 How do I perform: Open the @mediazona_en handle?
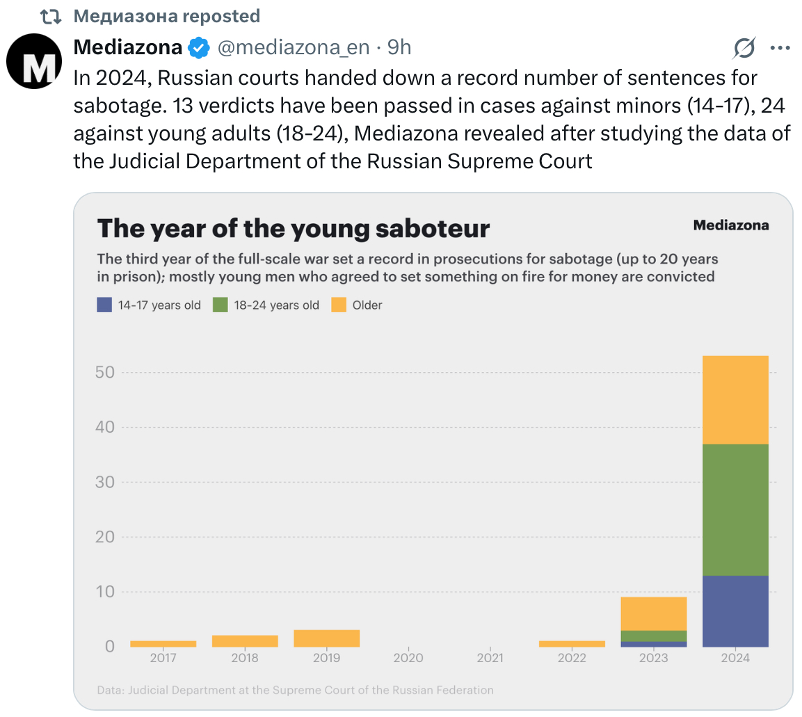pyautogui.click(x=294, y=47)
